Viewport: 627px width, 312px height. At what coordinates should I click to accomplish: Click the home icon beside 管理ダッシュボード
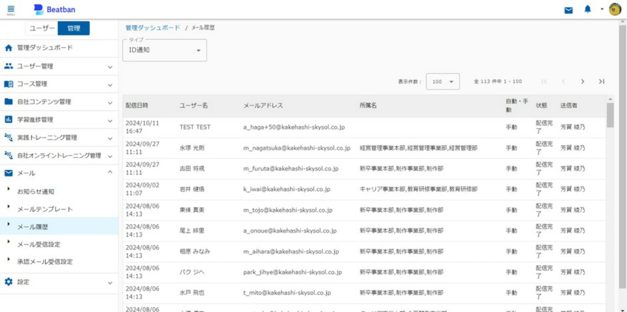(8, 48)
